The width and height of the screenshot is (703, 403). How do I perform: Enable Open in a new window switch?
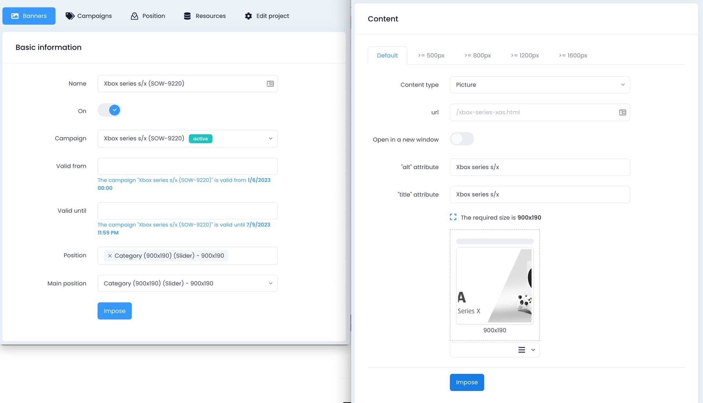click(462, 139)
